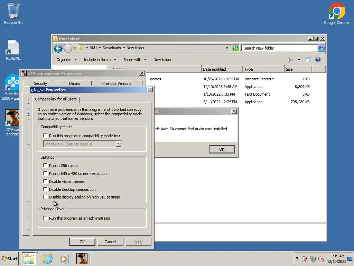Viewport: 354px width, 266px height.
Task: Open the Google Chrome desktop shortcut
Action: coord(336,14)
